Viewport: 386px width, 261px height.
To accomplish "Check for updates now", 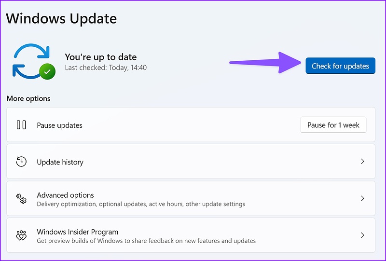I will click(x=341, y=66).
